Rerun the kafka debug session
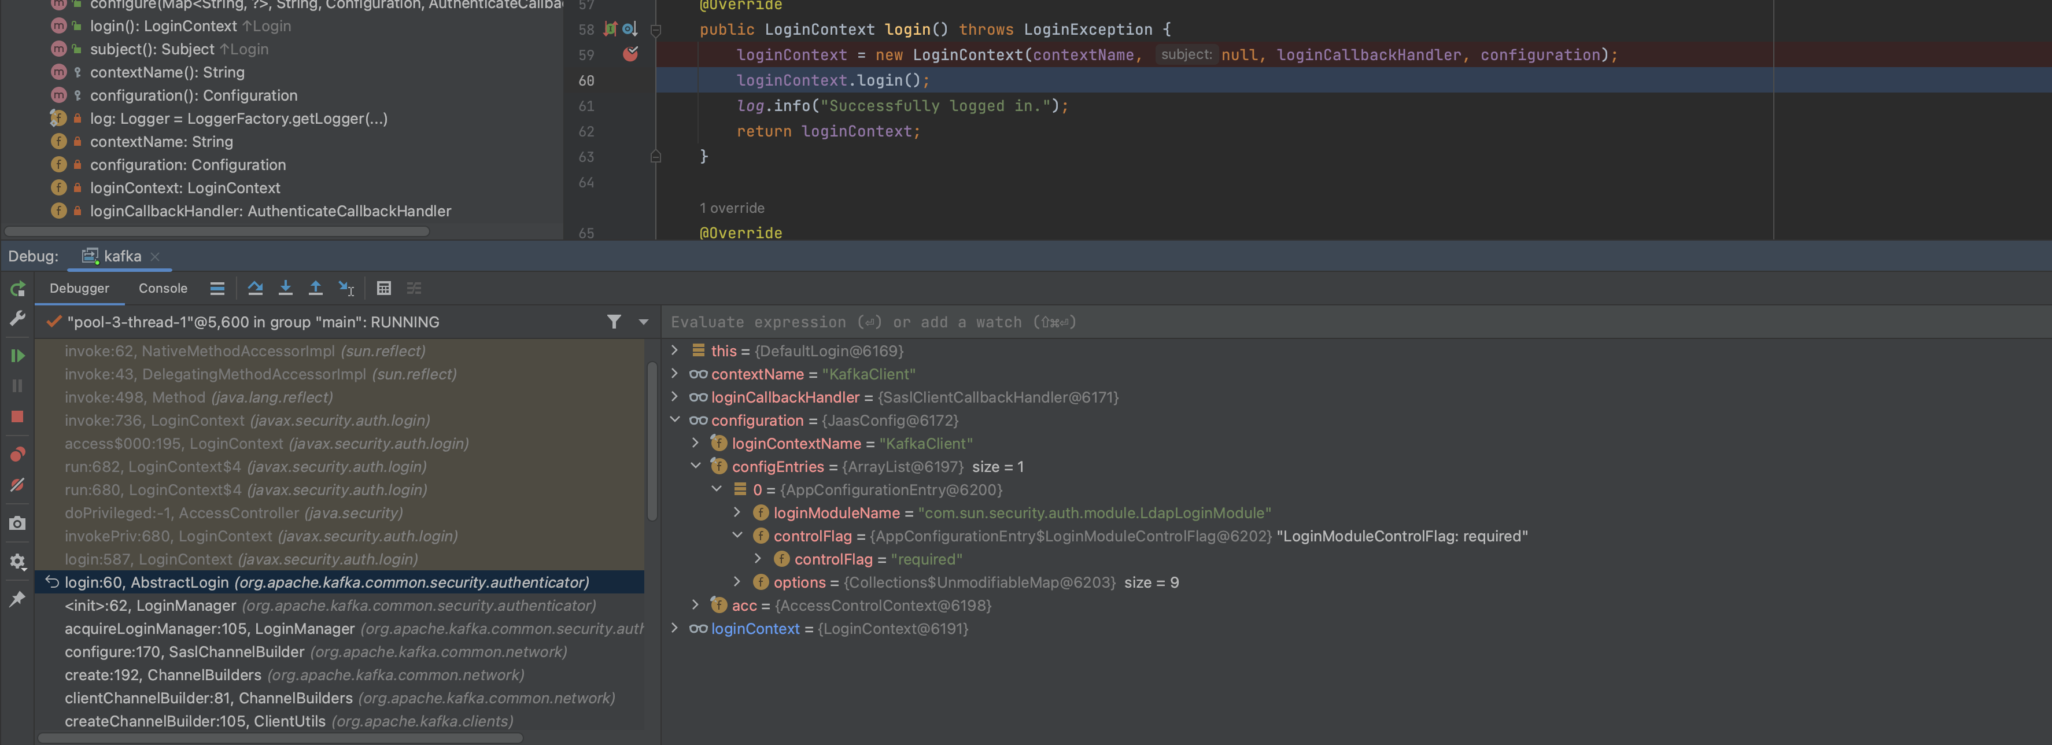This screenshot has height=745, width=2052. tap(17, 289)
